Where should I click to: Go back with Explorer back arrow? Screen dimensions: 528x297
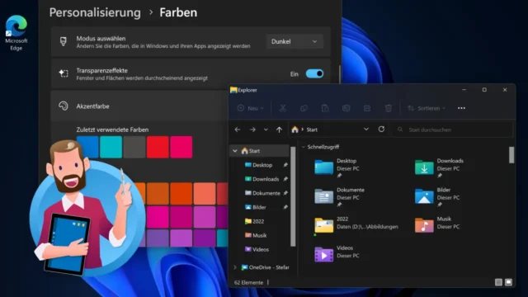(238, 130)
